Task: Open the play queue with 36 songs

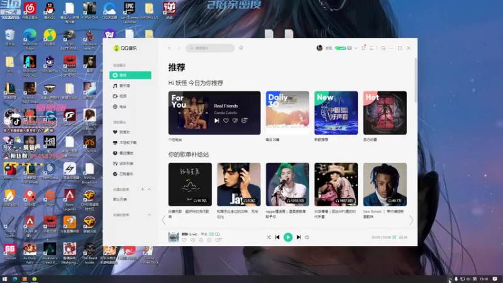Action: (x=403, y=237)
